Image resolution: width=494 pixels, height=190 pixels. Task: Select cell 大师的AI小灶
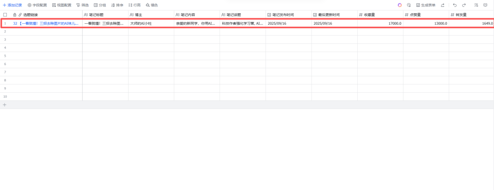pos(151,23)
